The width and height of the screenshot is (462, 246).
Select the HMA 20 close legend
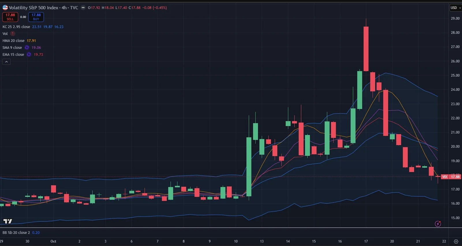tap(14, 40)
